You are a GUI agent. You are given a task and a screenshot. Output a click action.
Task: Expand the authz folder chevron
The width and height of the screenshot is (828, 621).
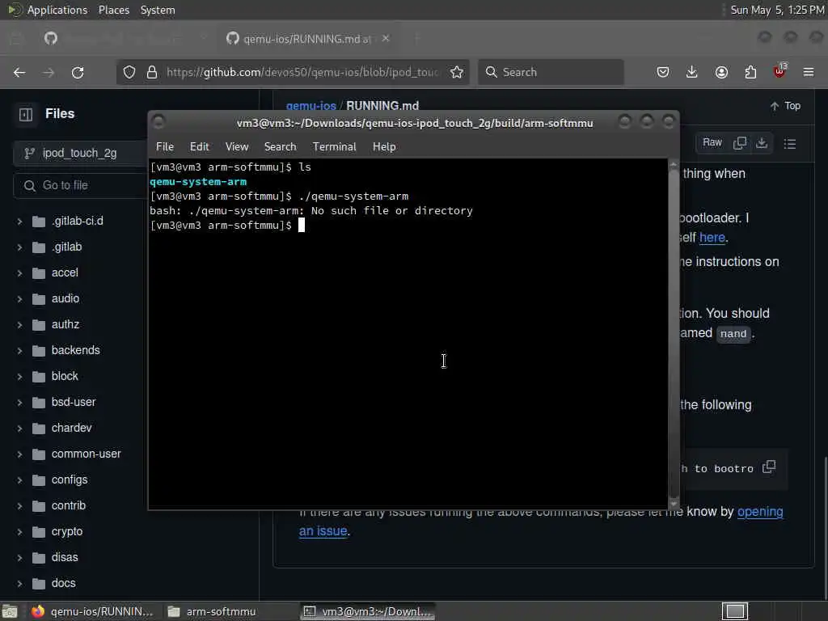pyautogui.click(x=19, y=325)
